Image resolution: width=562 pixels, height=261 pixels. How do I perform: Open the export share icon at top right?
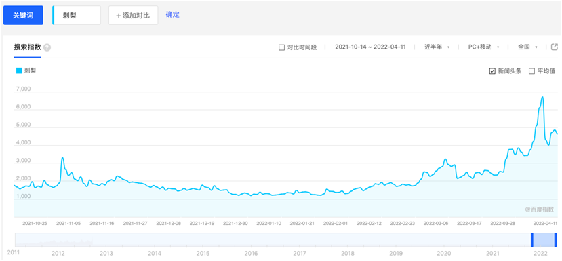coord(554,47)
